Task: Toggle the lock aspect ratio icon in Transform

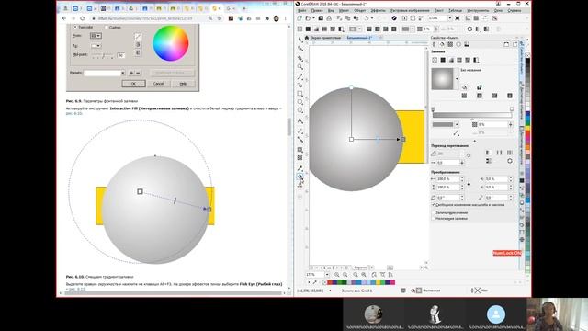Action: click(x=469, y=183)
